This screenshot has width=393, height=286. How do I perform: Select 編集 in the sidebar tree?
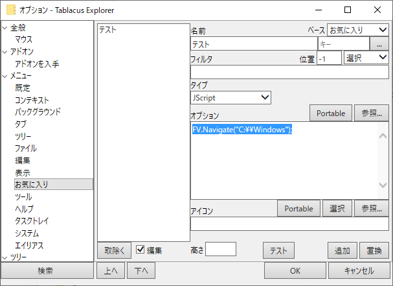click(x=23, y=160)
